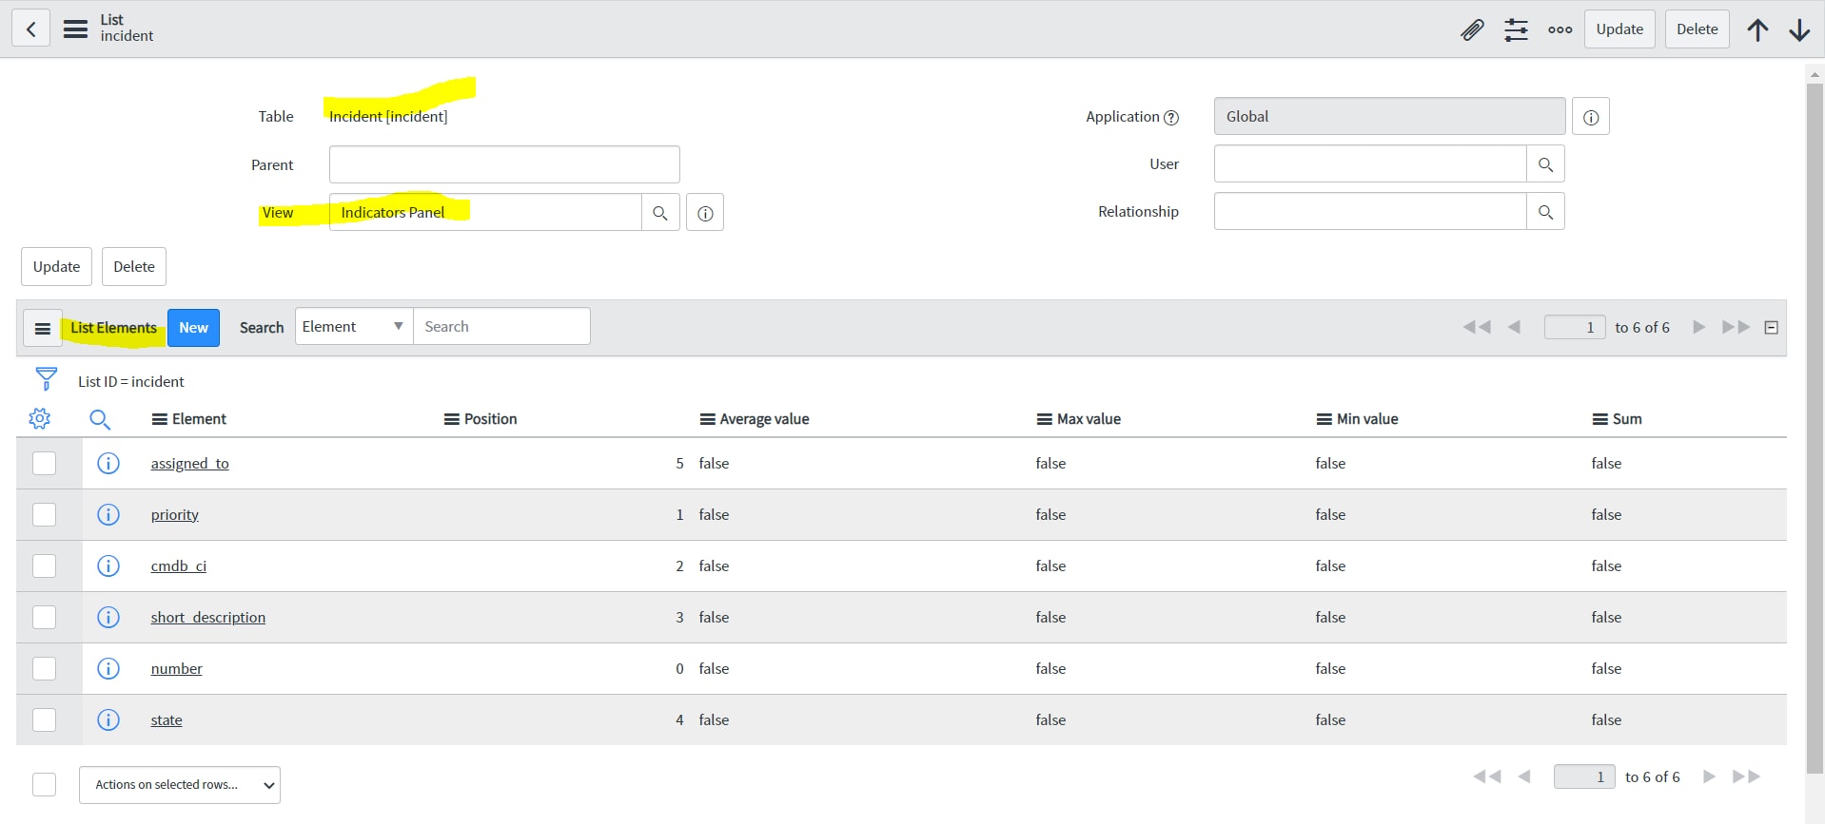Open the assigned_to element link

pyautogui.click(x=189, y=464)
